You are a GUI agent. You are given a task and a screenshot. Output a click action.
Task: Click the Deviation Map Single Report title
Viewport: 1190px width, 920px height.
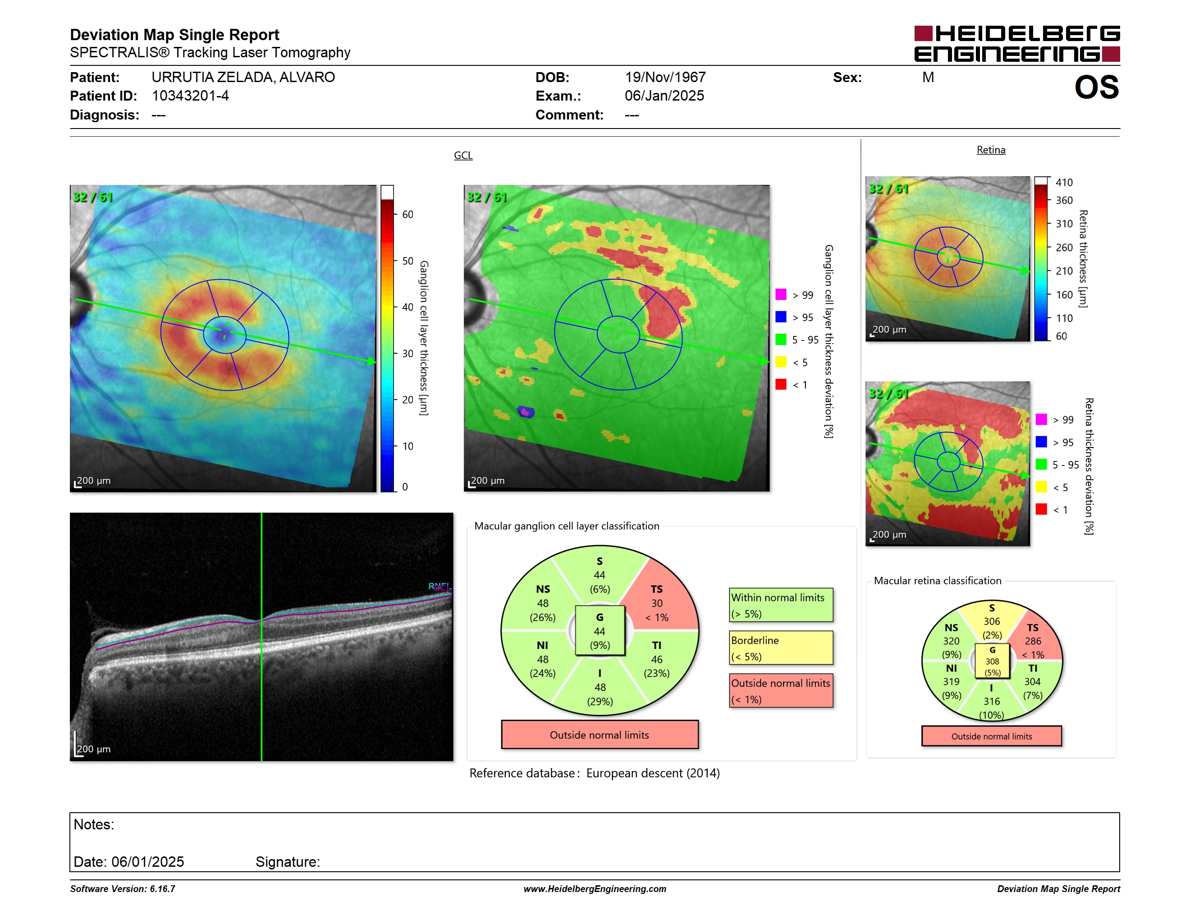point(174,35)
